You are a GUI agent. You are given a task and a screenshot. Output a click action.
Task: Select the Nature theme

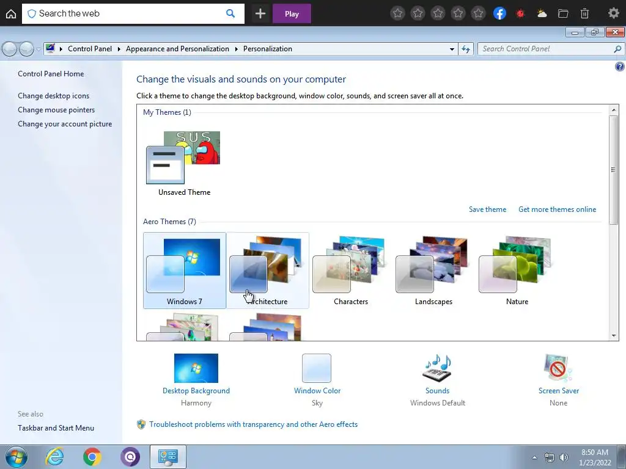click(517, 271)
